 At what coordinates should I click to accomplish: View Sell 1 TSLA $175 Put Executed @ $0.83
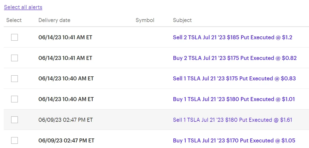[234, 79]
